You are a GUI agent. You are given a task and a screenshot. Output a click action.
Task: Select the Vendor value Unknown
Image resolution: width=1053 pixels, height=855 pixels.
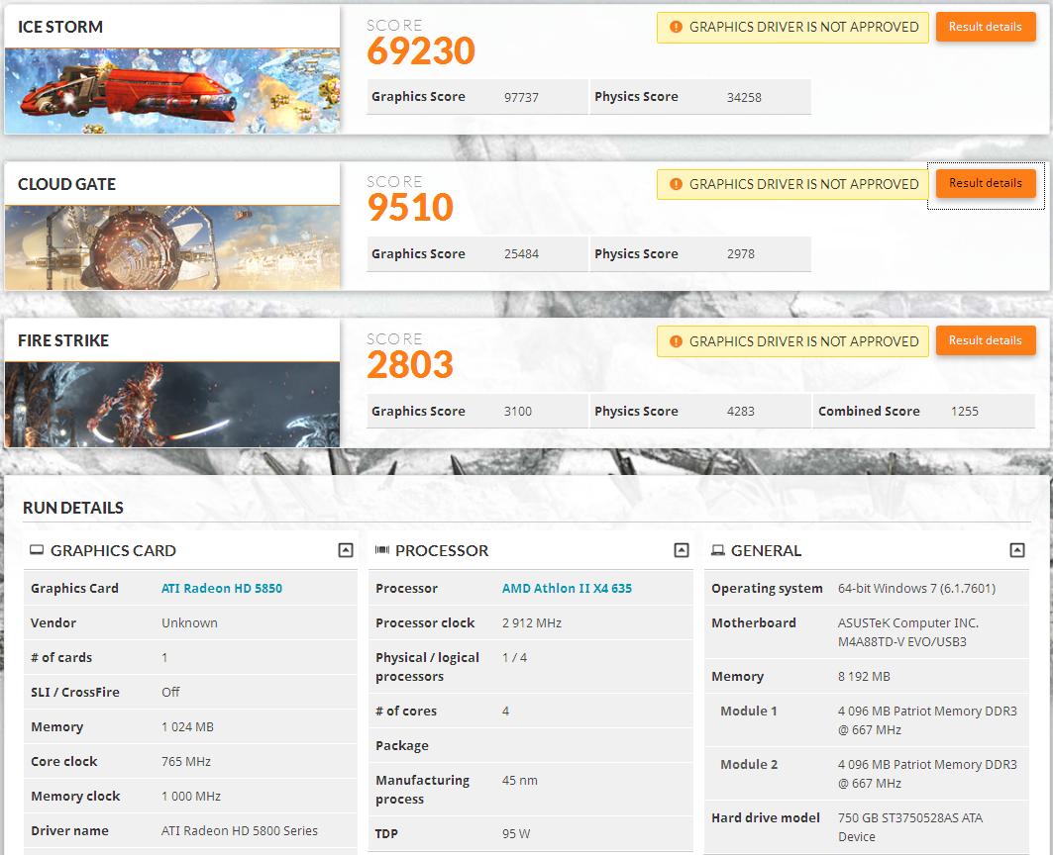[x=189, y=622]
